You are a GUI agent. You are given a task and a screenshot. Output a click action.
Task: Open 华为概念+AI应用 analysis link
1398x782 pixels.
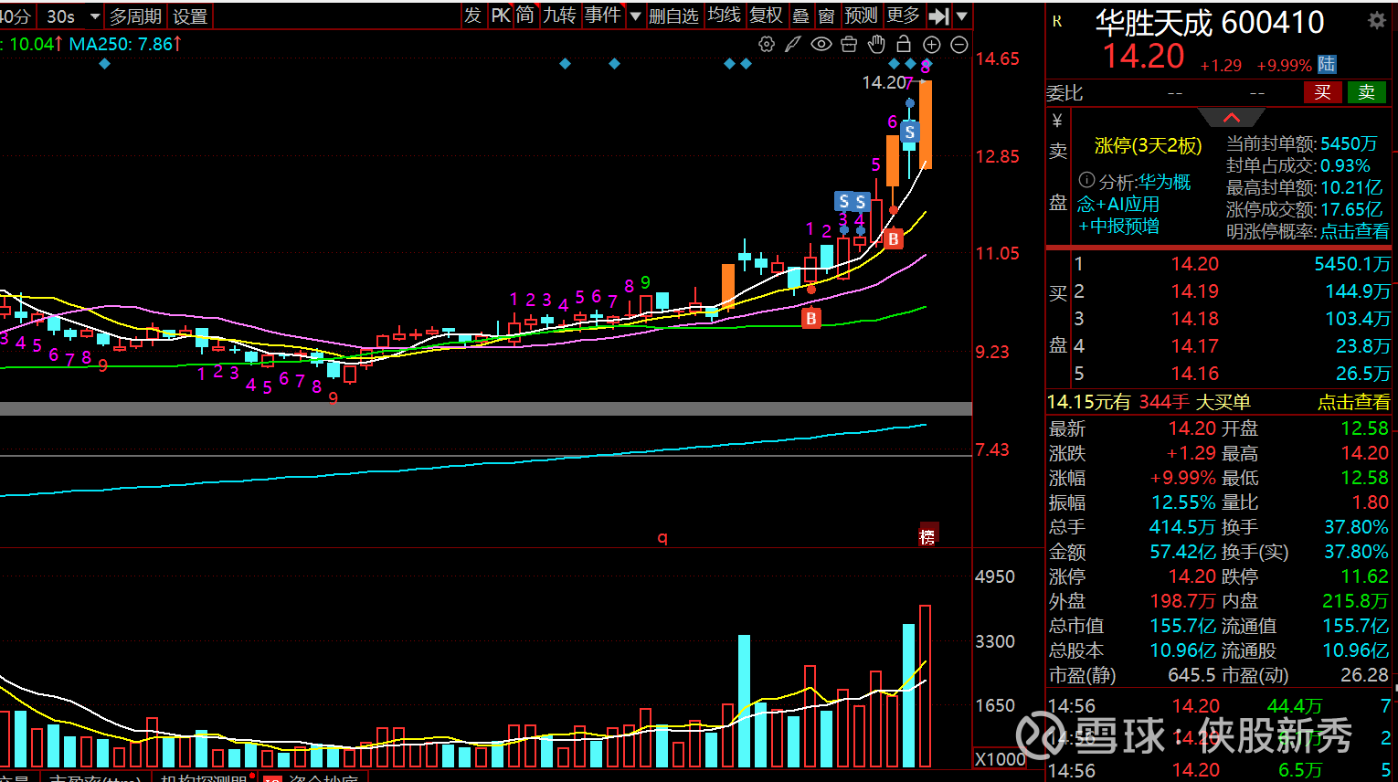pos(1134,204)
